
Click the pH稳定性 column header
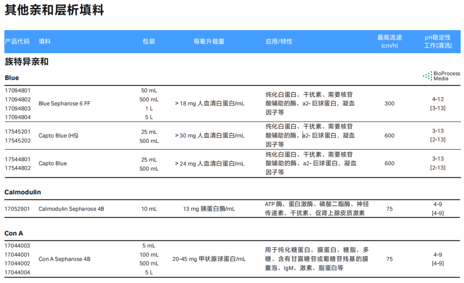coord(438,41)
